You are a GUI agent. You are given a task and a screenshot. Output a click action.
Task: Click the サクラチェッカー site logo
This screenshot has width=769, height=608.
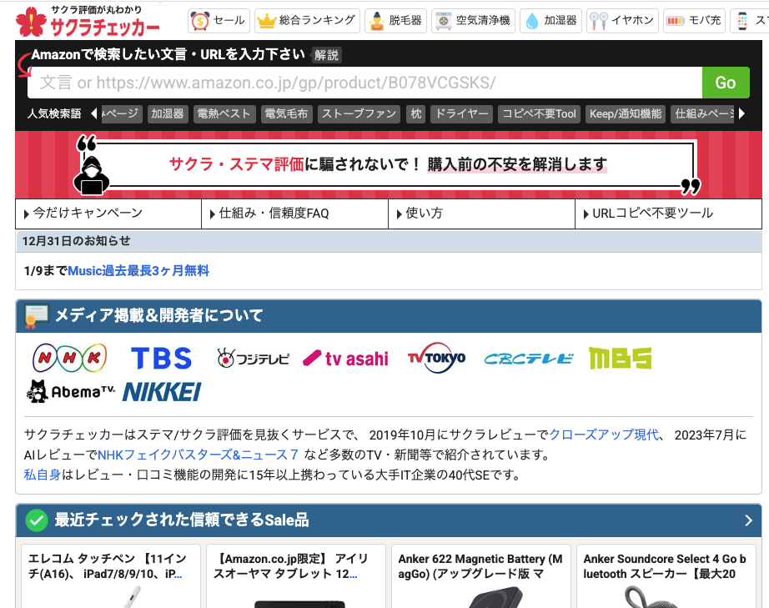(88, 21)
